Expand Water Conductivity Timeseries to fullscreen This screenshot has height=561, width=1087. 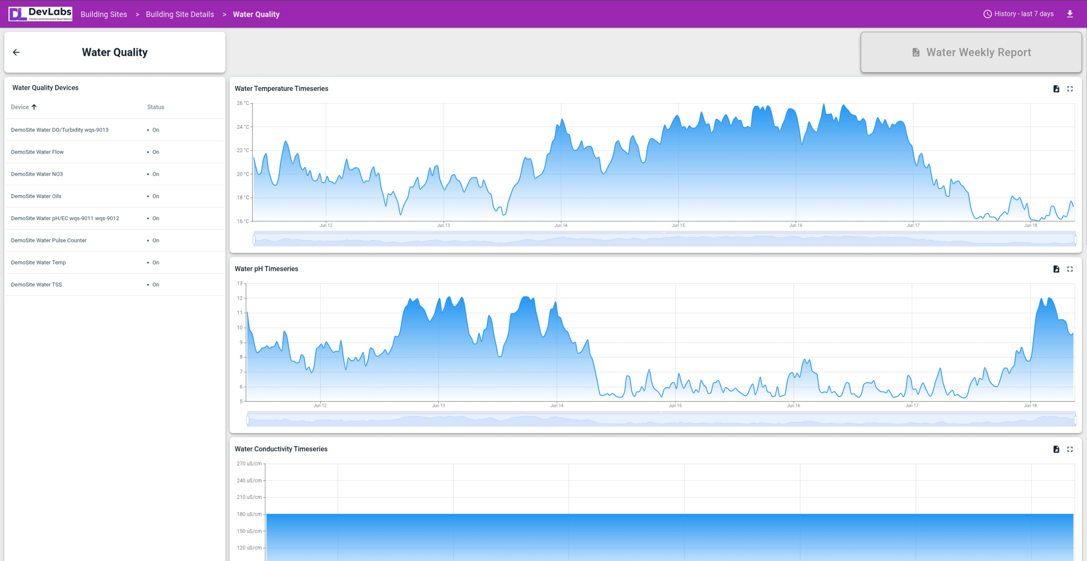click(1070, 449)
